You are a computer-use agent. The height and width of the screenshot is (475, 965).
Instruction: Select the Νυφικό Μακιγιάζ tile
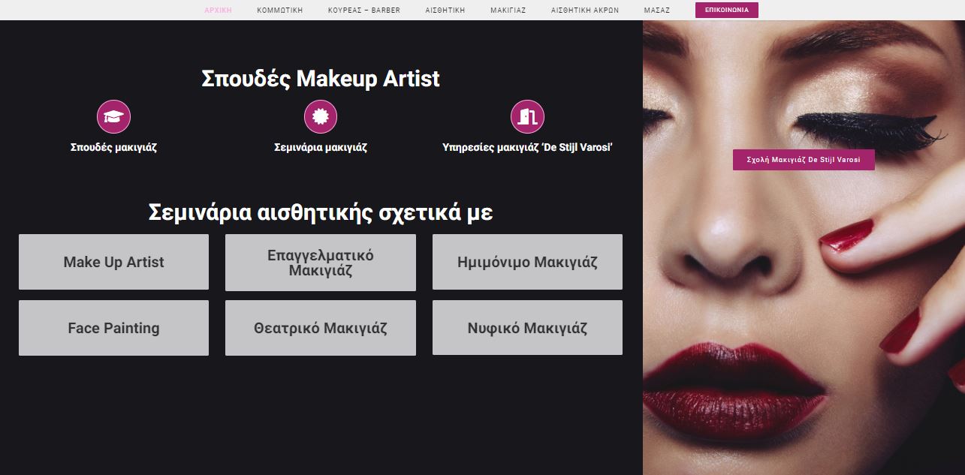click(x=527, y=328)
